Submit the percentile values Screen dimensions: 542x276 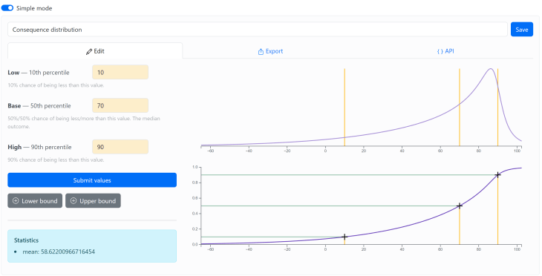click(92, 180)
